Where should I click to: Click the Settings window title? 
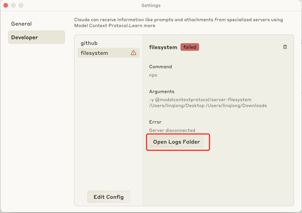[151, 5]
